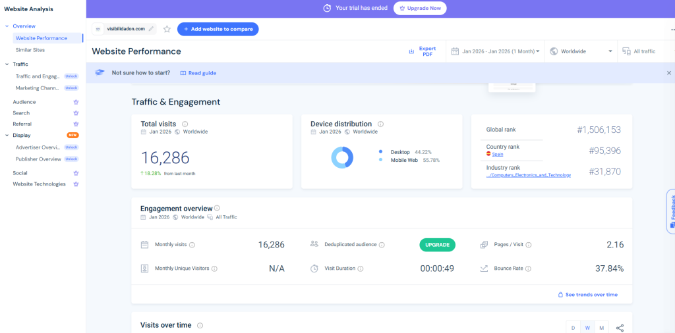This screenshot has height=333, width=675.
Task: Click the green UPGRADE button
Action: pos(438,245)
